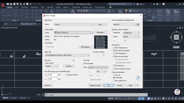184x103 pixels.
Task: Check Save changes to layout
Action: point(114,69)
